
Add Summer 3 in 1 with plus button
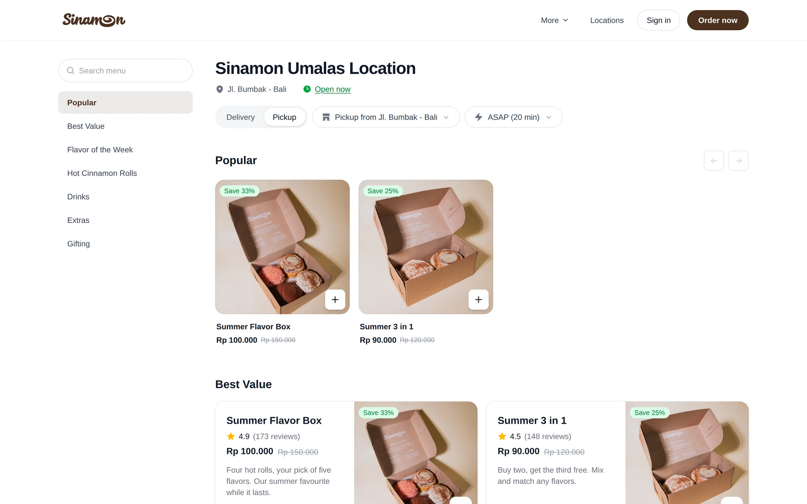(x=479, y=300)
